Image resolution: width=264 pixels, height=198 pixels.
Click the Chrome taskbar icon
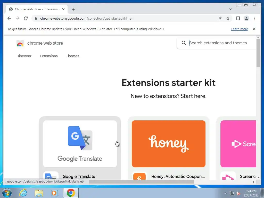click(x=71, y=193)
